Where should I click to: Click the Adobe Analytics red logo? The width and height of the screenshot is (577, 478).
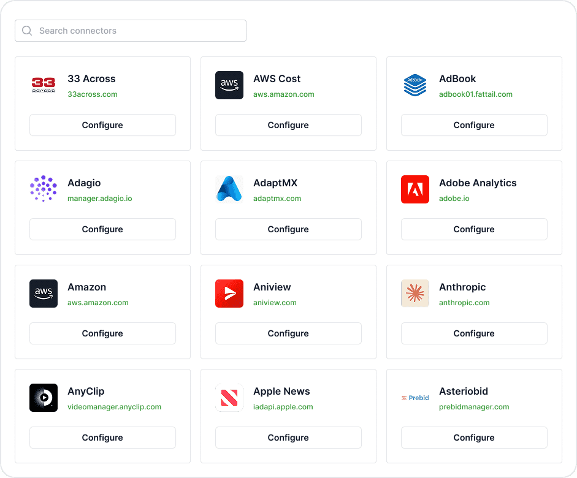(x=415, y=189)
